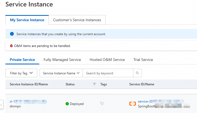
Task: Click the search magnifier icon
Action: click(x=137, y=73)
